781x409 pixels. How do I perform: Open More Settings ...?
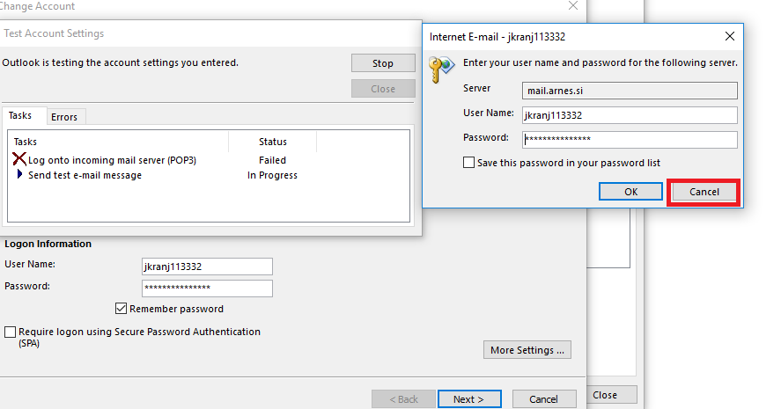click(x=527, y=350)
